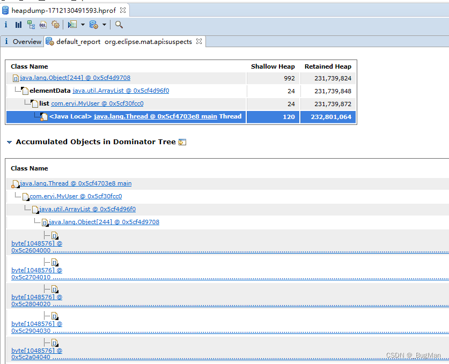The height and width of the screenshot is (364, 449).
Task: Click the shallow heap value 992
Action: pyautogui.click(x=289, y=78)
